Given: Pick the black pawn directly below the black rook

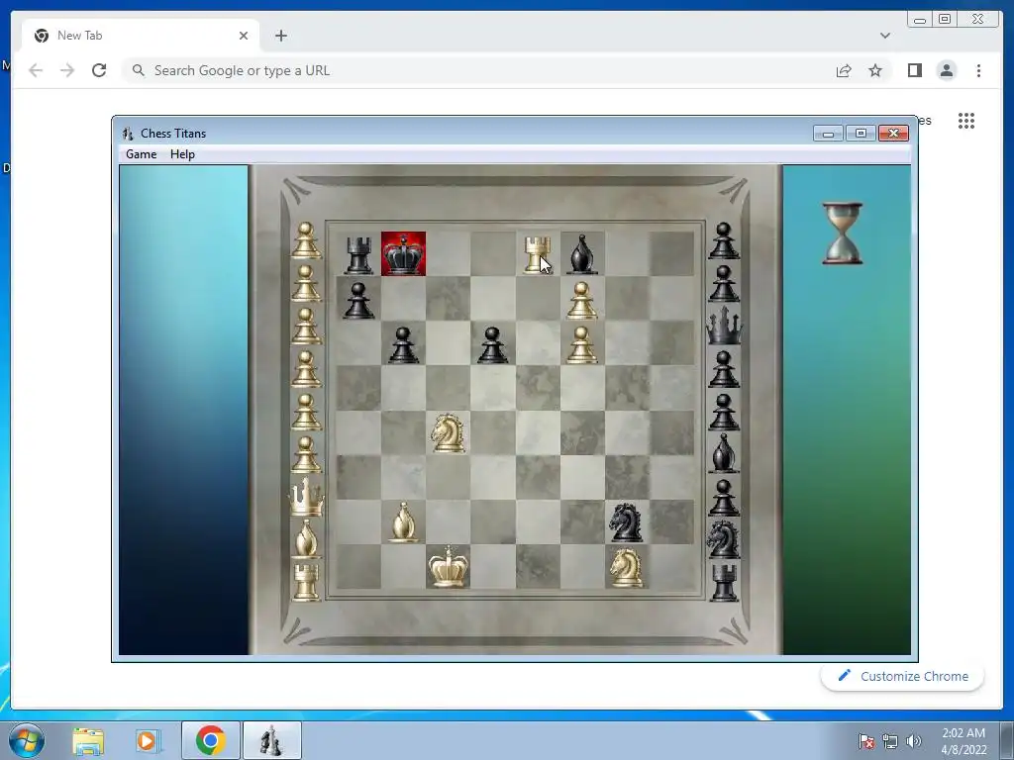Looking at the screenshot, I should point(358,301).
